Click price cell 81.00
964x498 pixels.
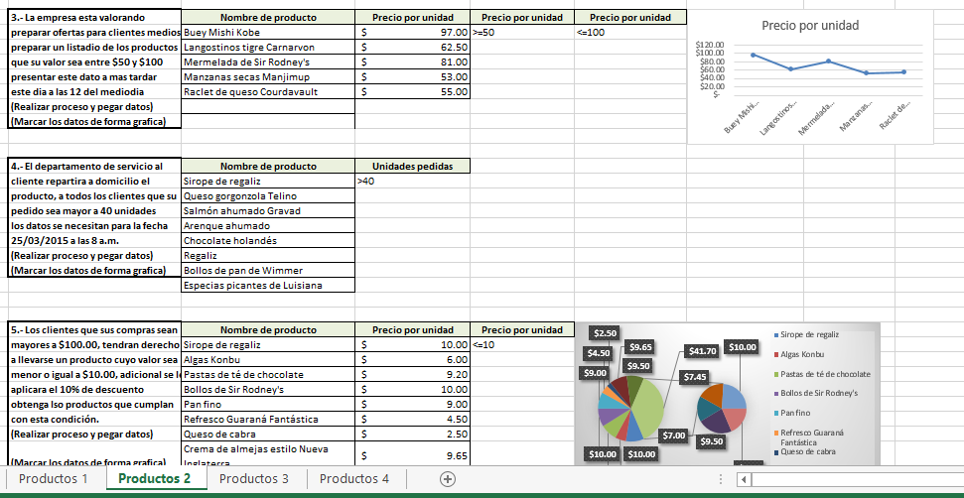point(413,62)
